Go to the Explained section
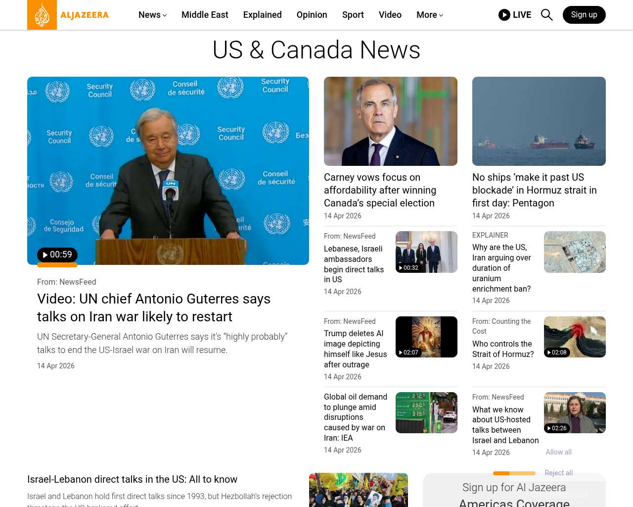The image size is (633, 507). click(263, 15)
